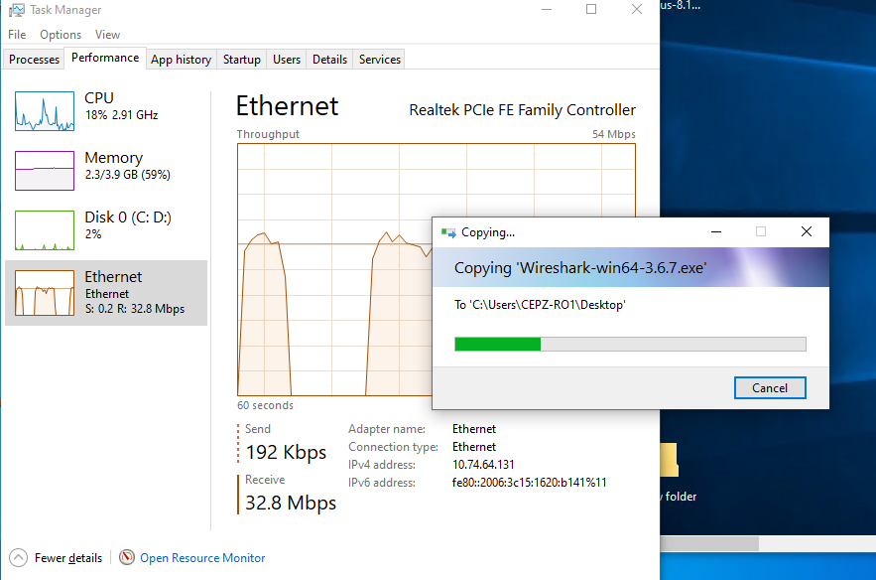Click the Task Manager title bar icon
The image size is (876, 580).
point(17,10)
